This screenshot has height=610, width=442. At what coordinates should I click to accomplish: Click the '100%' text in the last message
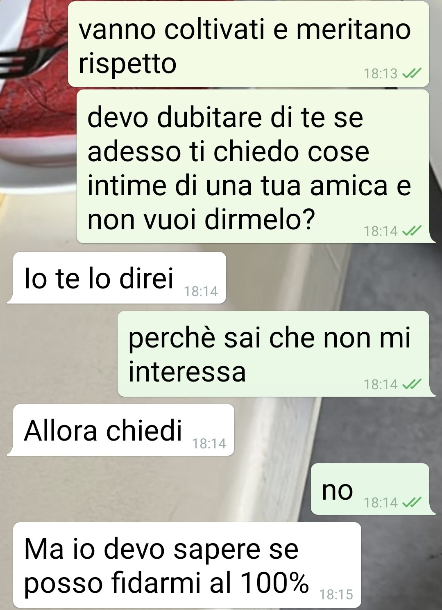tap(274, 583)
